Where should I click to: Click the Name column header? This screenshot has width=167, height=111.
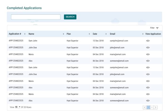pos(31,34)
